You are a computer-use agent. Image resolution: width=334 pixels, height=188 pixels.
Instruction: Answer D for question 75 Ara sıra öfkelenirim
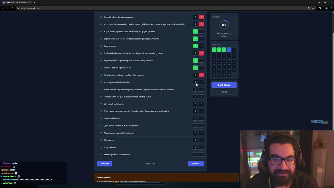click(195, 118)
